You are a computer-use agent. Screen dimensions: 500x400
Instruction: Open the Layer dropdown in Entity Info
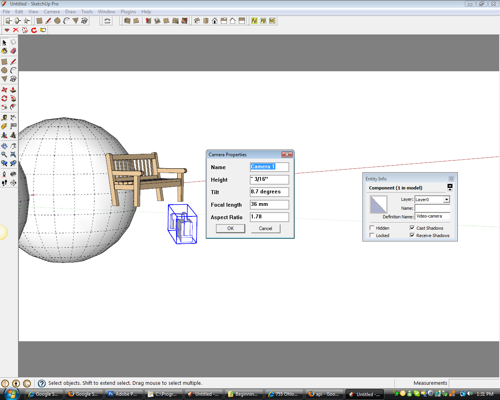(x=446, y=200)
